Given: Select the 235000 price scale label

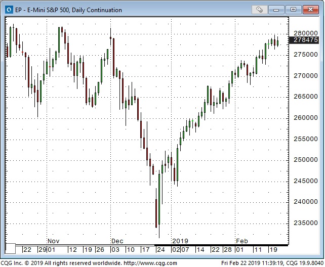Looking at the screenshot, I should [x=306, y=223].
